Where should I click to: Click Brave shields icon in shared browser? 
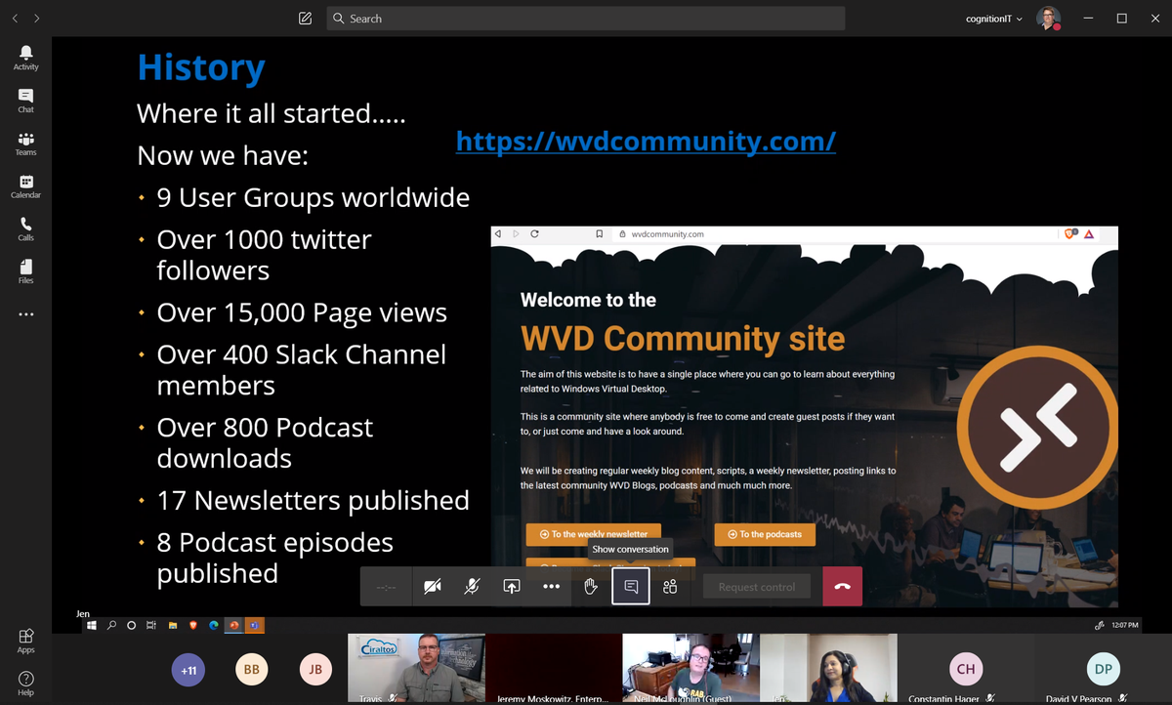1070,234
